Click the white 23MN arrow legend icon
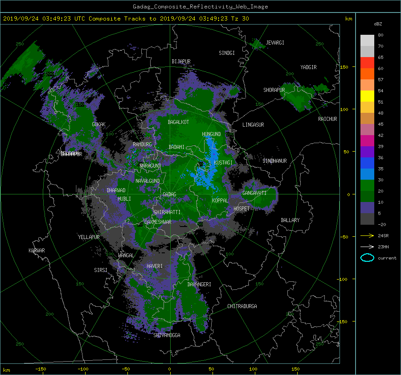The width and height of the screenshot is (401, 375). click(x=367, y=247)
